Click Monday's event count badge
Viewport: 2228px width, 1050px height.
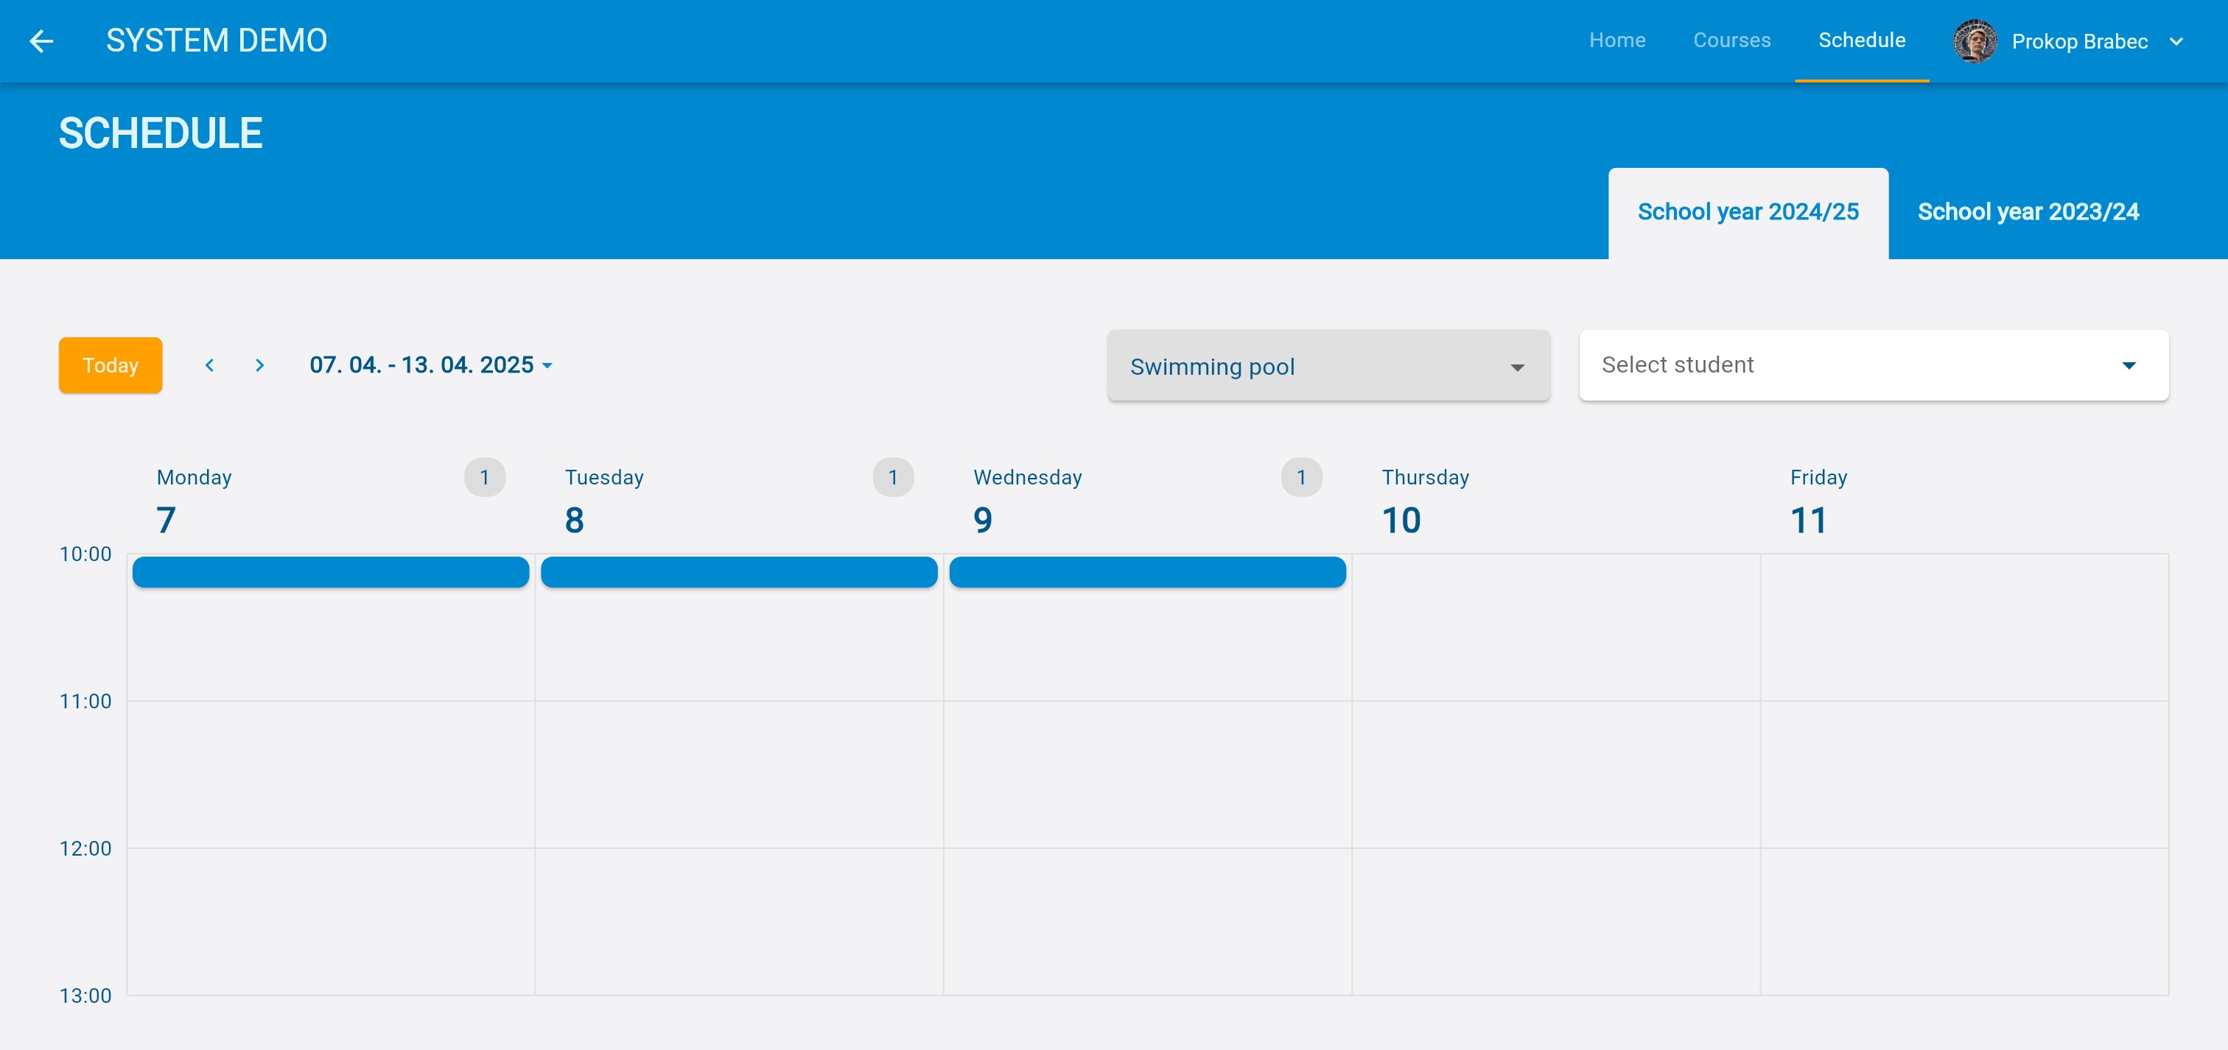(484, 477)
